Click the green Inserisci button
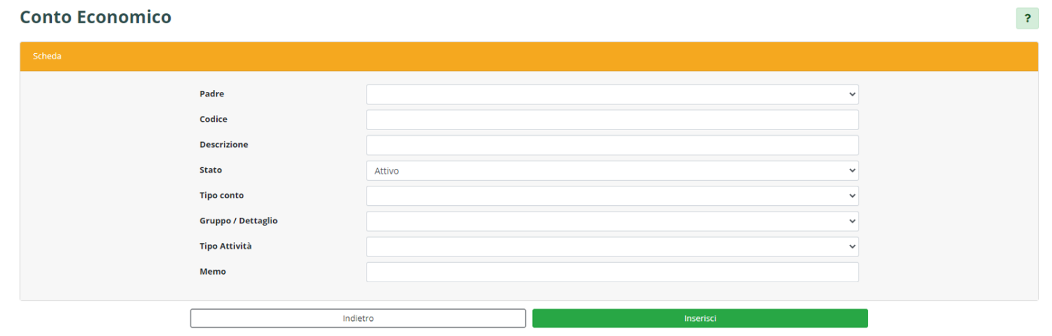The image size is (1052, 336). [x=699, y=318]
